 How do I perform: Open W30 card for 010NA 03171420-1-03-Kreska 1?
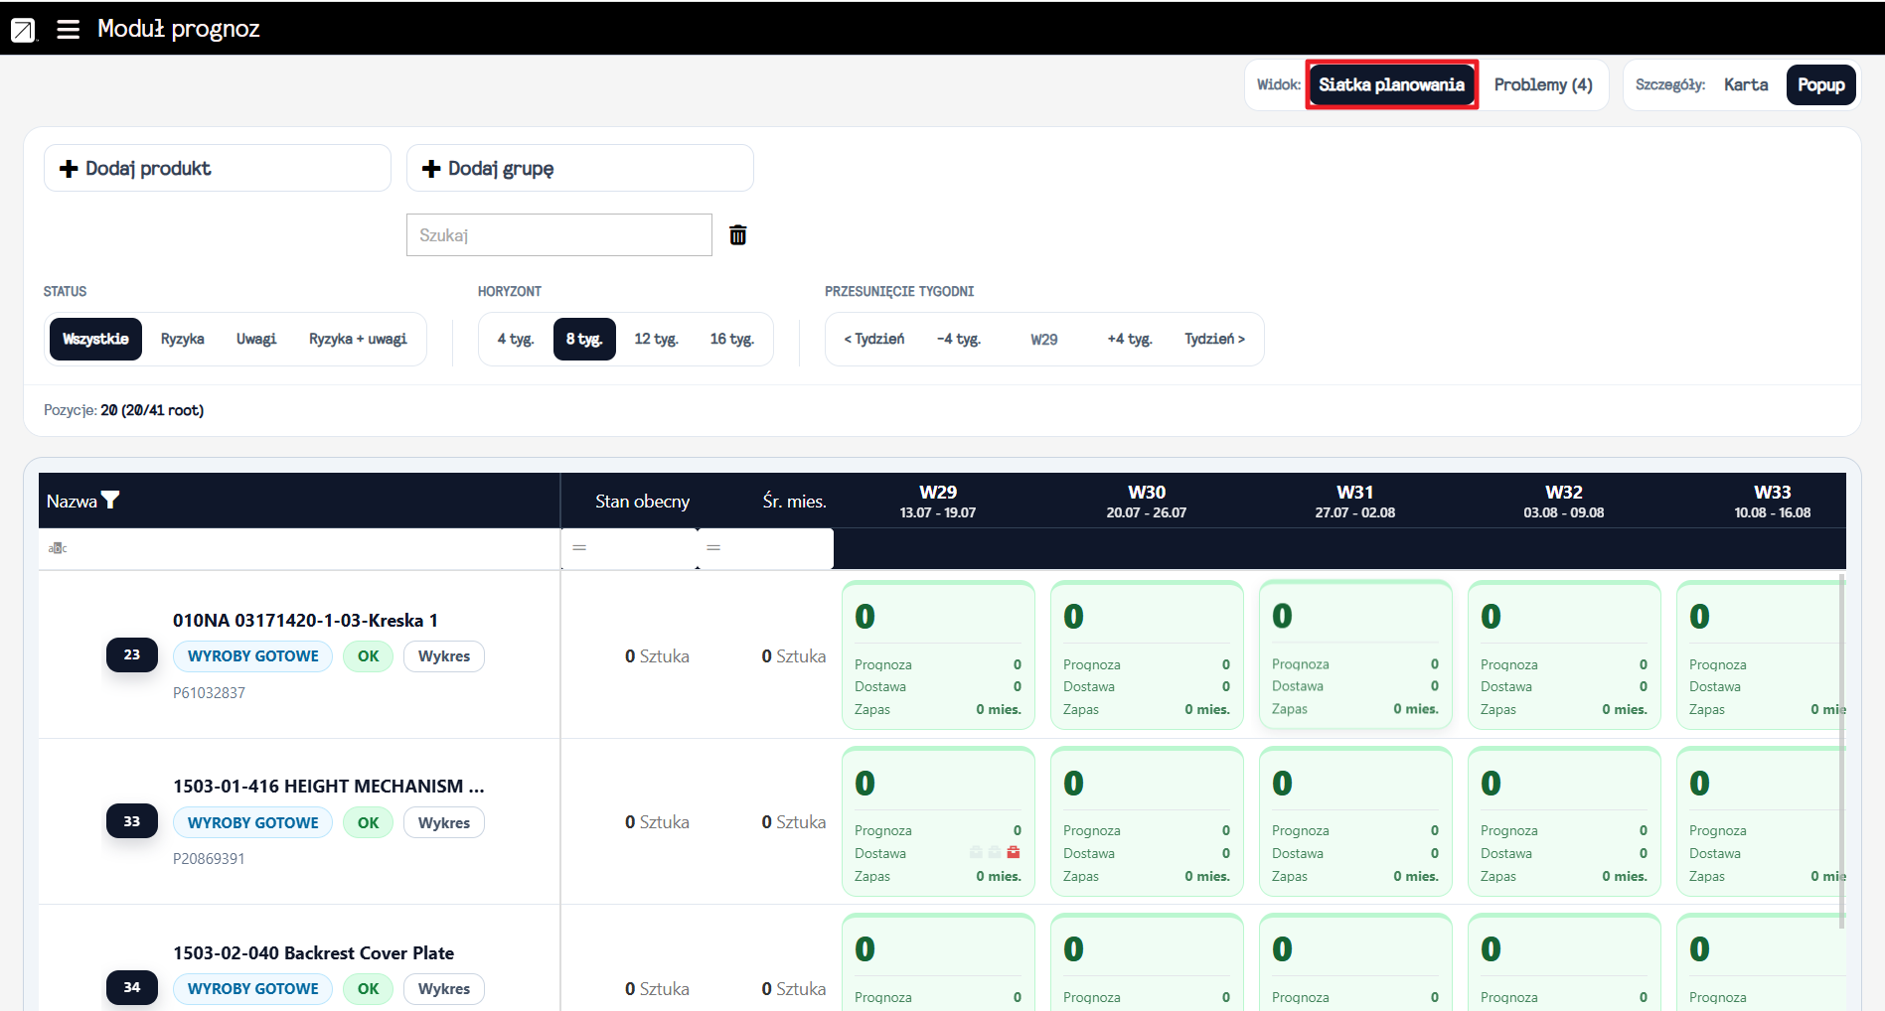pyautogui.click(x=1147, y=655)
